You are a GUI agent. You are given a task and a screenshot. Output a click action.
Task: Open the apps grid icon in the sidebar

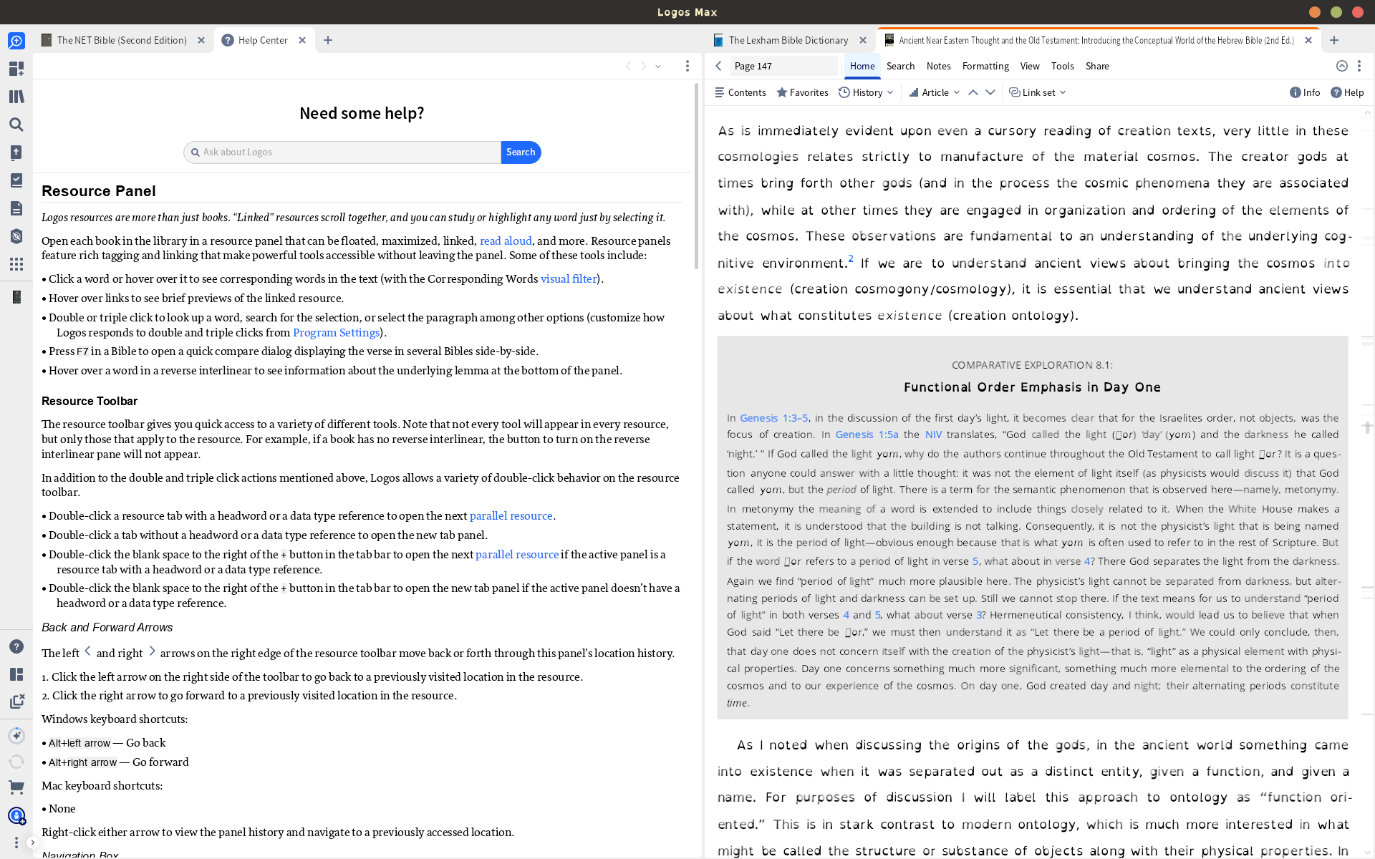(16, 264)
